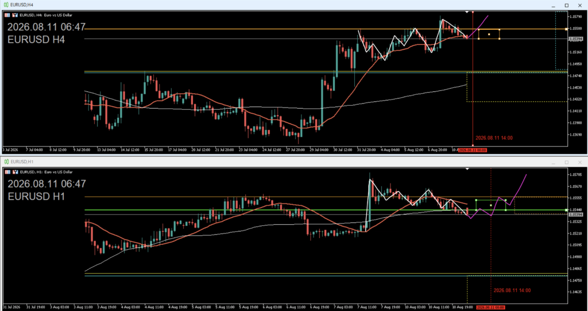Click the grid icon in the EURUSD H4 chart header

click(7, 15)
